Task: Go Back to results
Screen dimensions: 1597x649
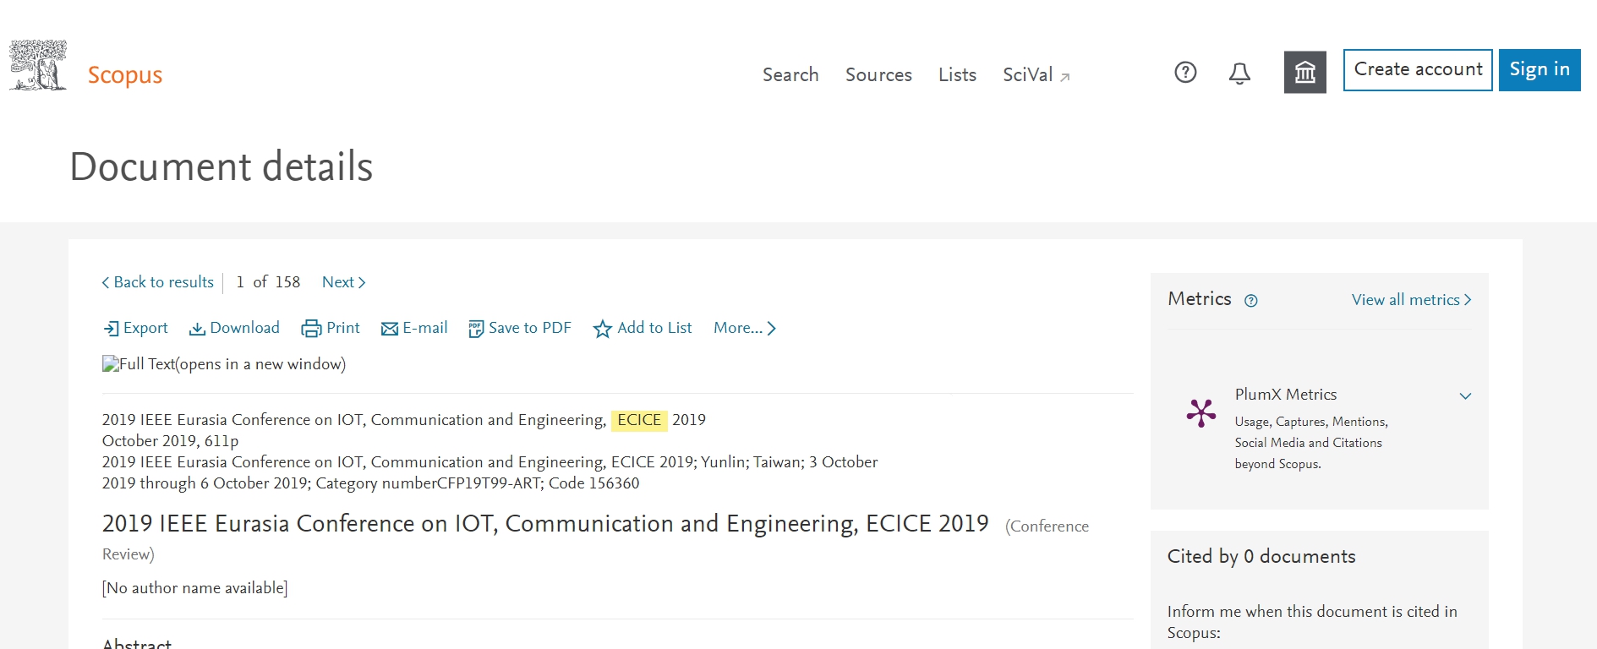Action: (158, 282)
